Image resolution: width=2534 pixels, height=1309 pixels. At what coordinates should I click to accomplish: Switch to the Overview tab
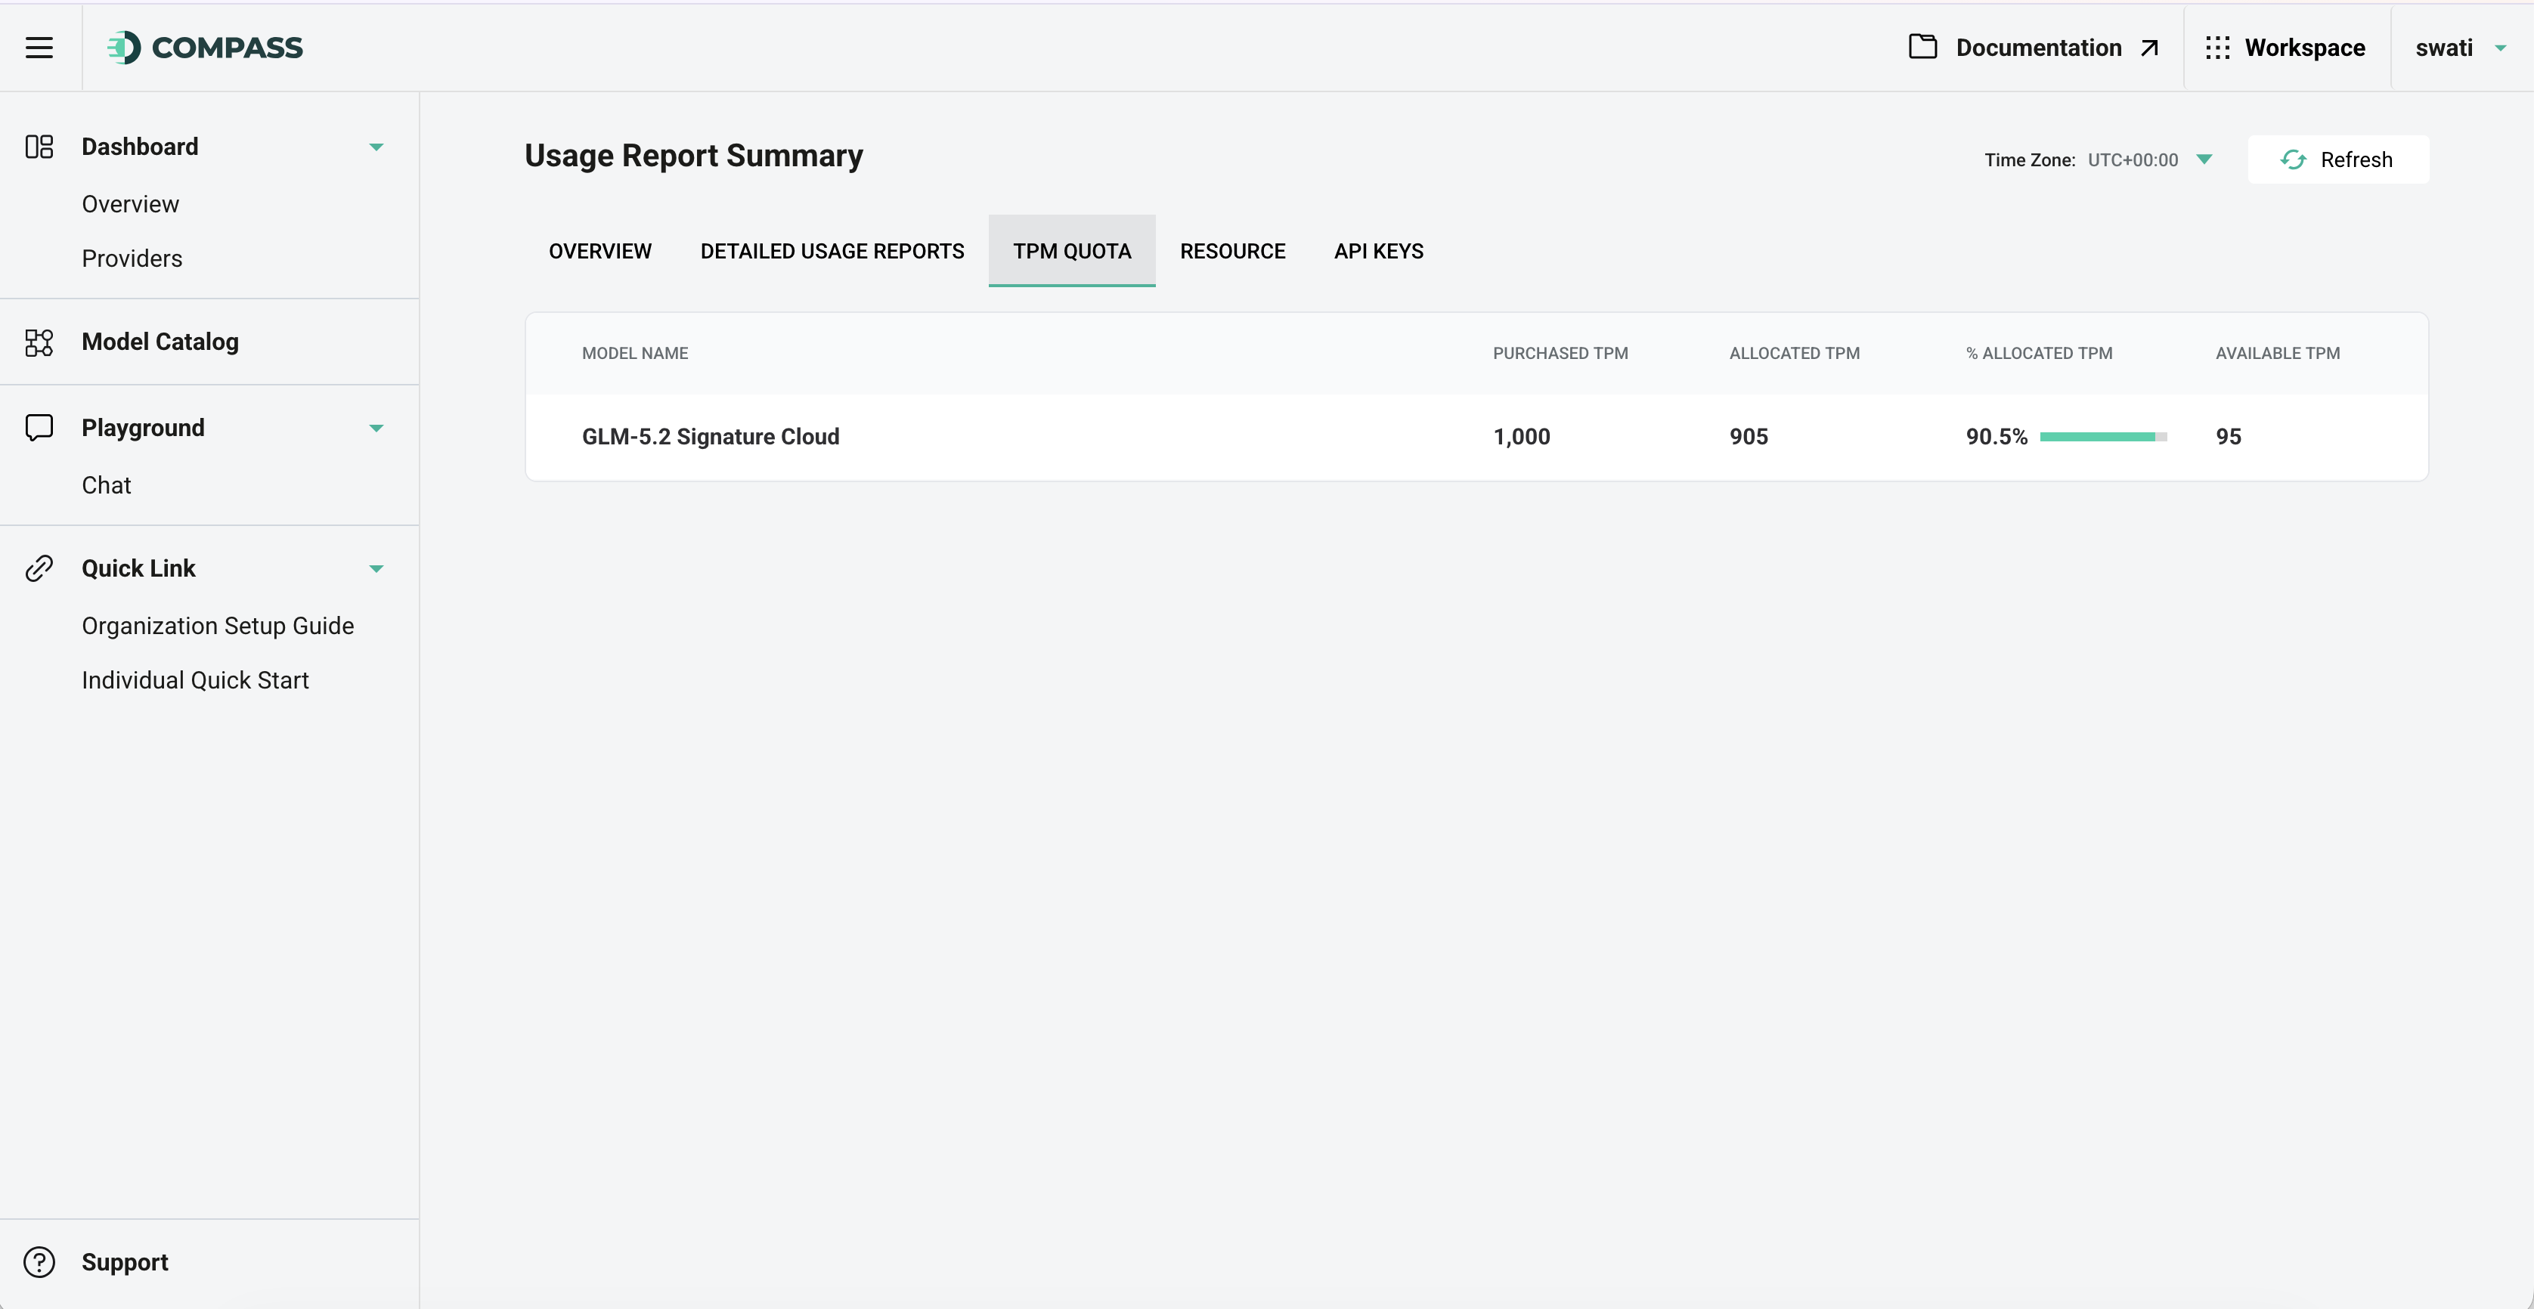pyautogui.click(x=600, y=251)
